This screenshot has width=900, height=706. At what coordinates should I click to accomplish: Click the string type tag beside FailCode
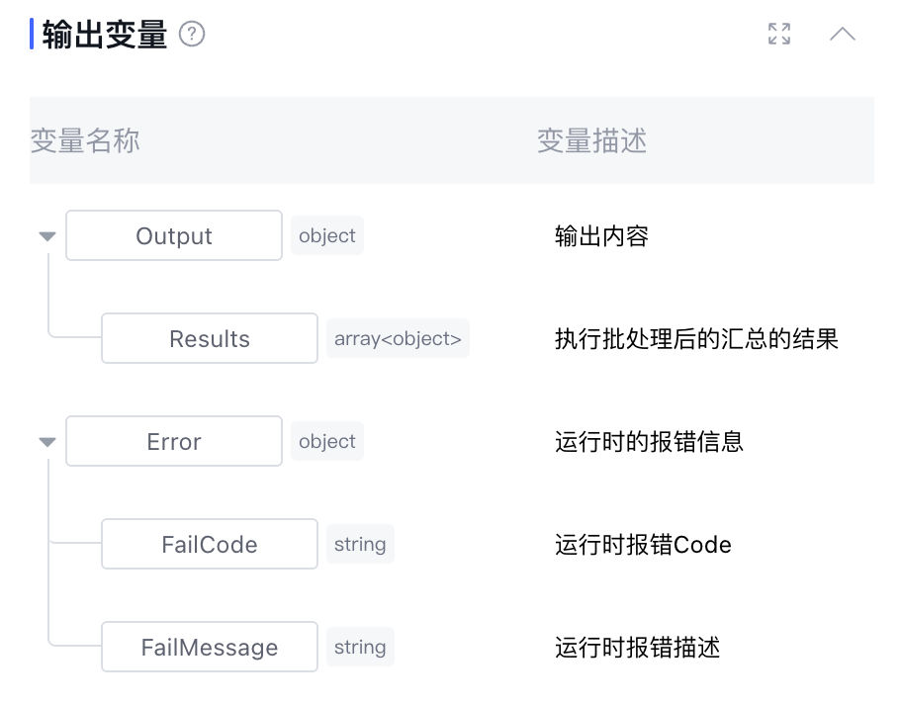(x=360, y=545)
